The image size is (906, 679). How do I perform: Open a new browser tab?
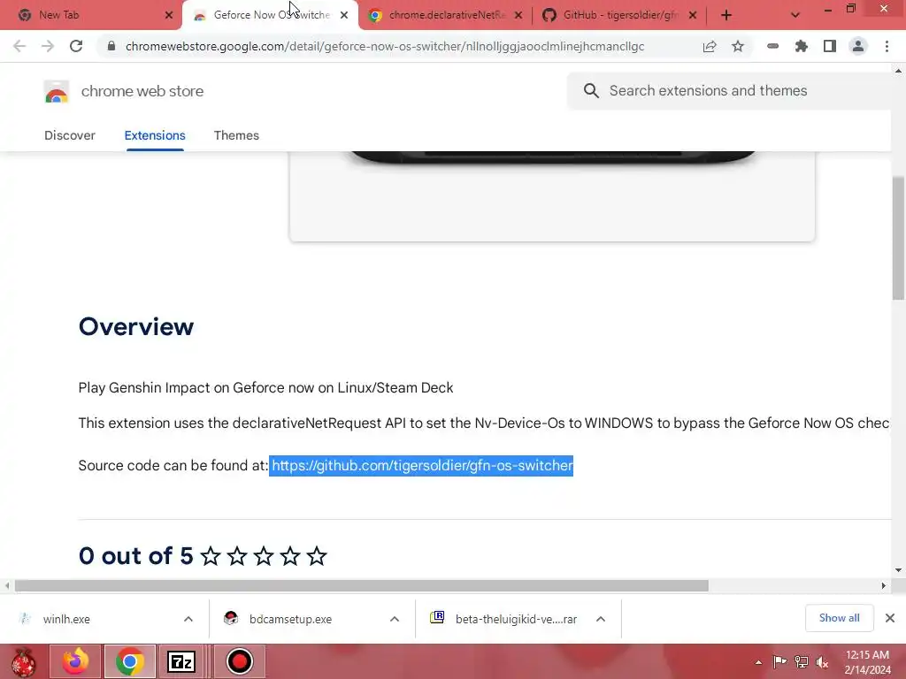coord(726,15)
